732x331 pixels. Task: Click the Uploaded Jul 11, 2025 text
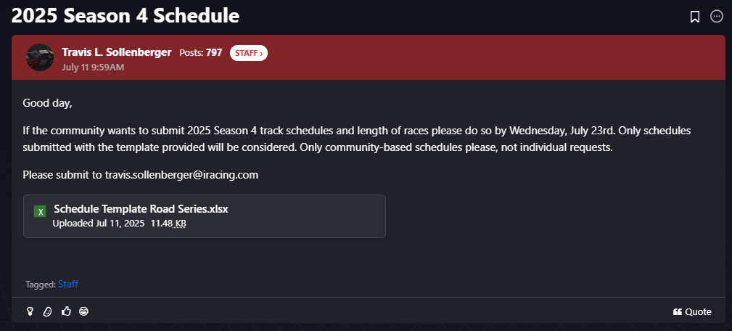99,224
